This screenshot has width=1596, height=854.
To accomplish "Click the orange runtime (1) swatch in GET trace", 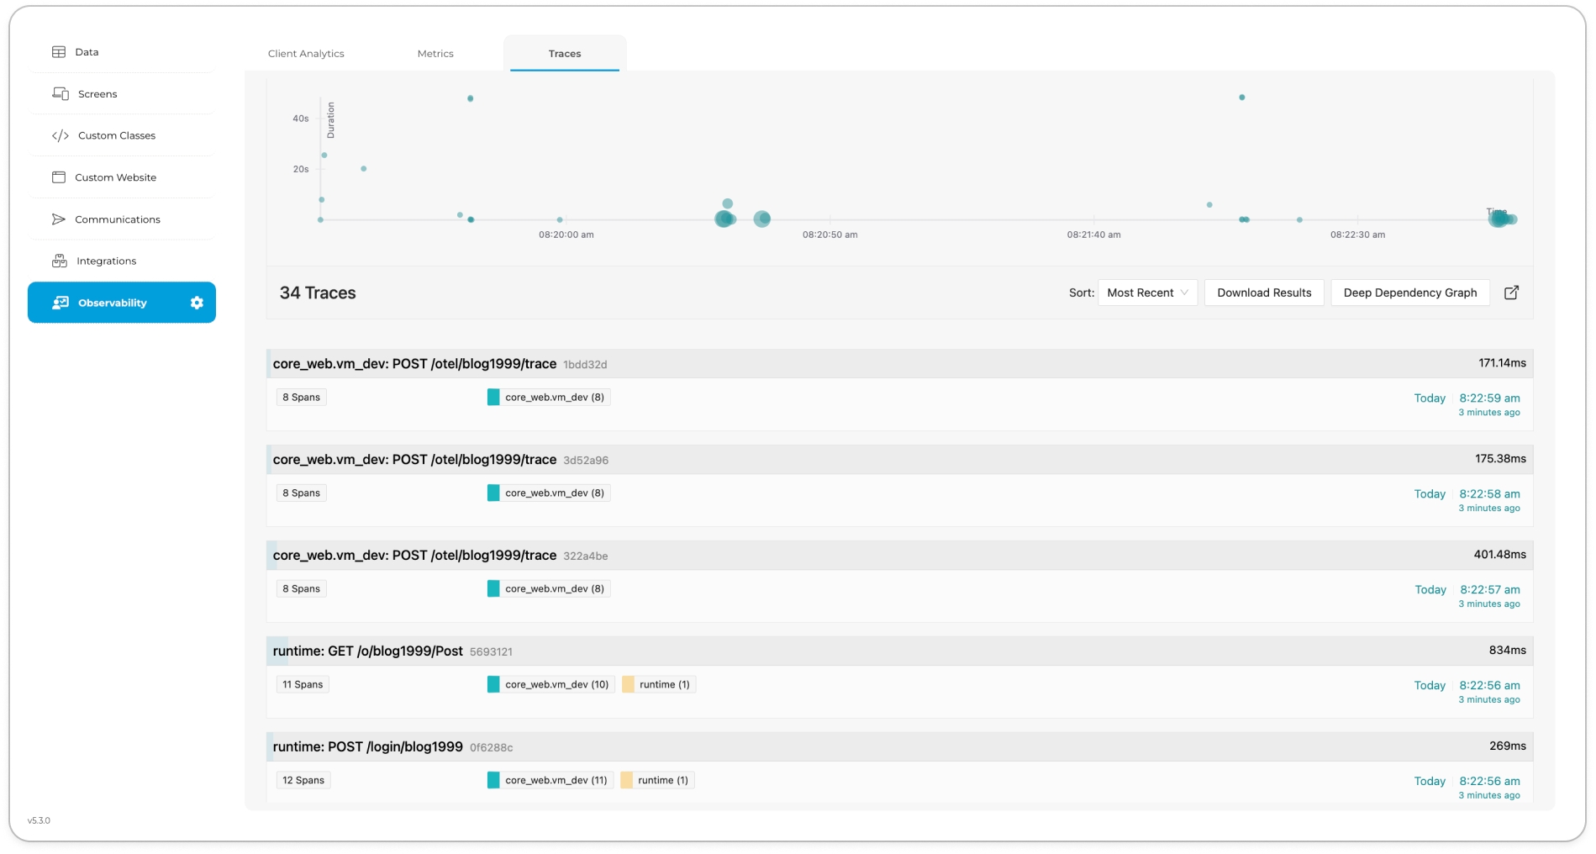I will tap(629, 684).
